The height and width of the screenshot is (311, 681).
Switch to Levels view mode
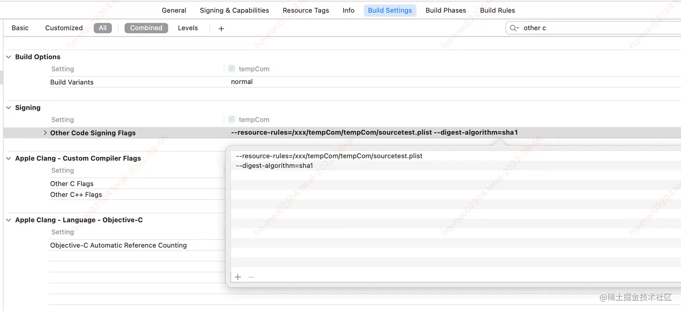click(x=188, y=28)
